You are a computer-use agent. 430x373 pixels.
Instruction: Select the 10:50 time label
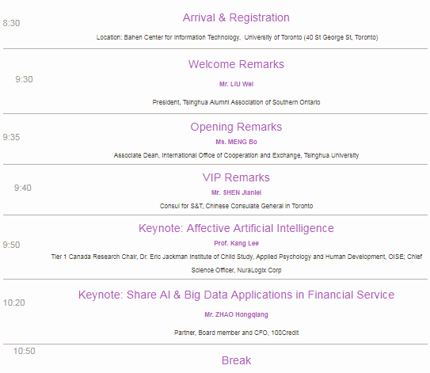(x=24, y=351)
